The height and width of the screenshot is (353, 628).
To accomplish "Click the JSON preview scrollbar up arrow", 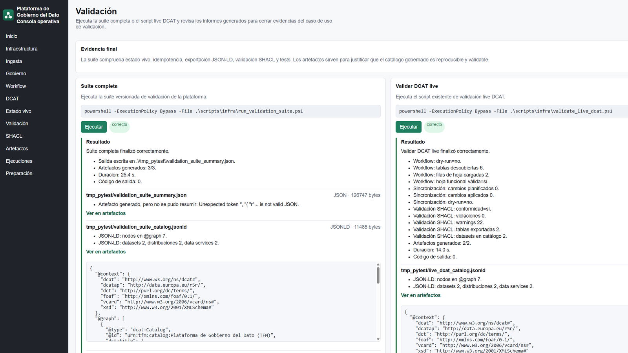I will [x=378, y=265].
